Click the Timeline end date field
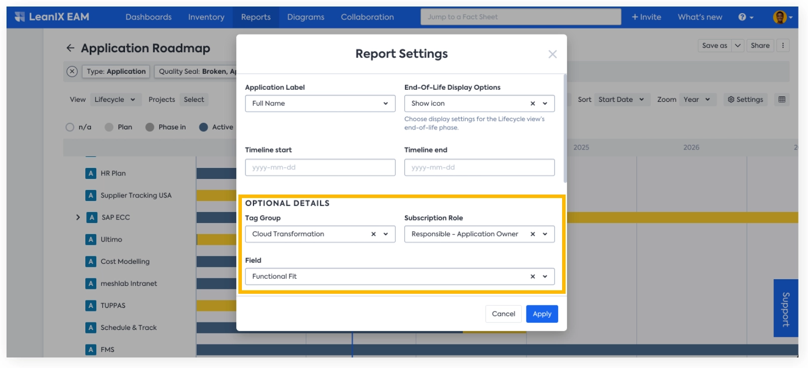 pos(479,167)
